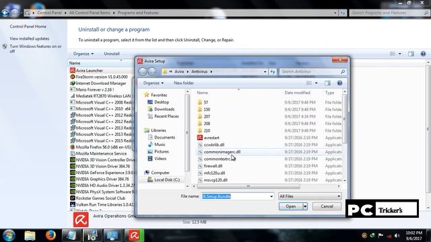The image size is (431, 242).
Task: Refresh the Antivirus folder location
Action: point(272,72)
